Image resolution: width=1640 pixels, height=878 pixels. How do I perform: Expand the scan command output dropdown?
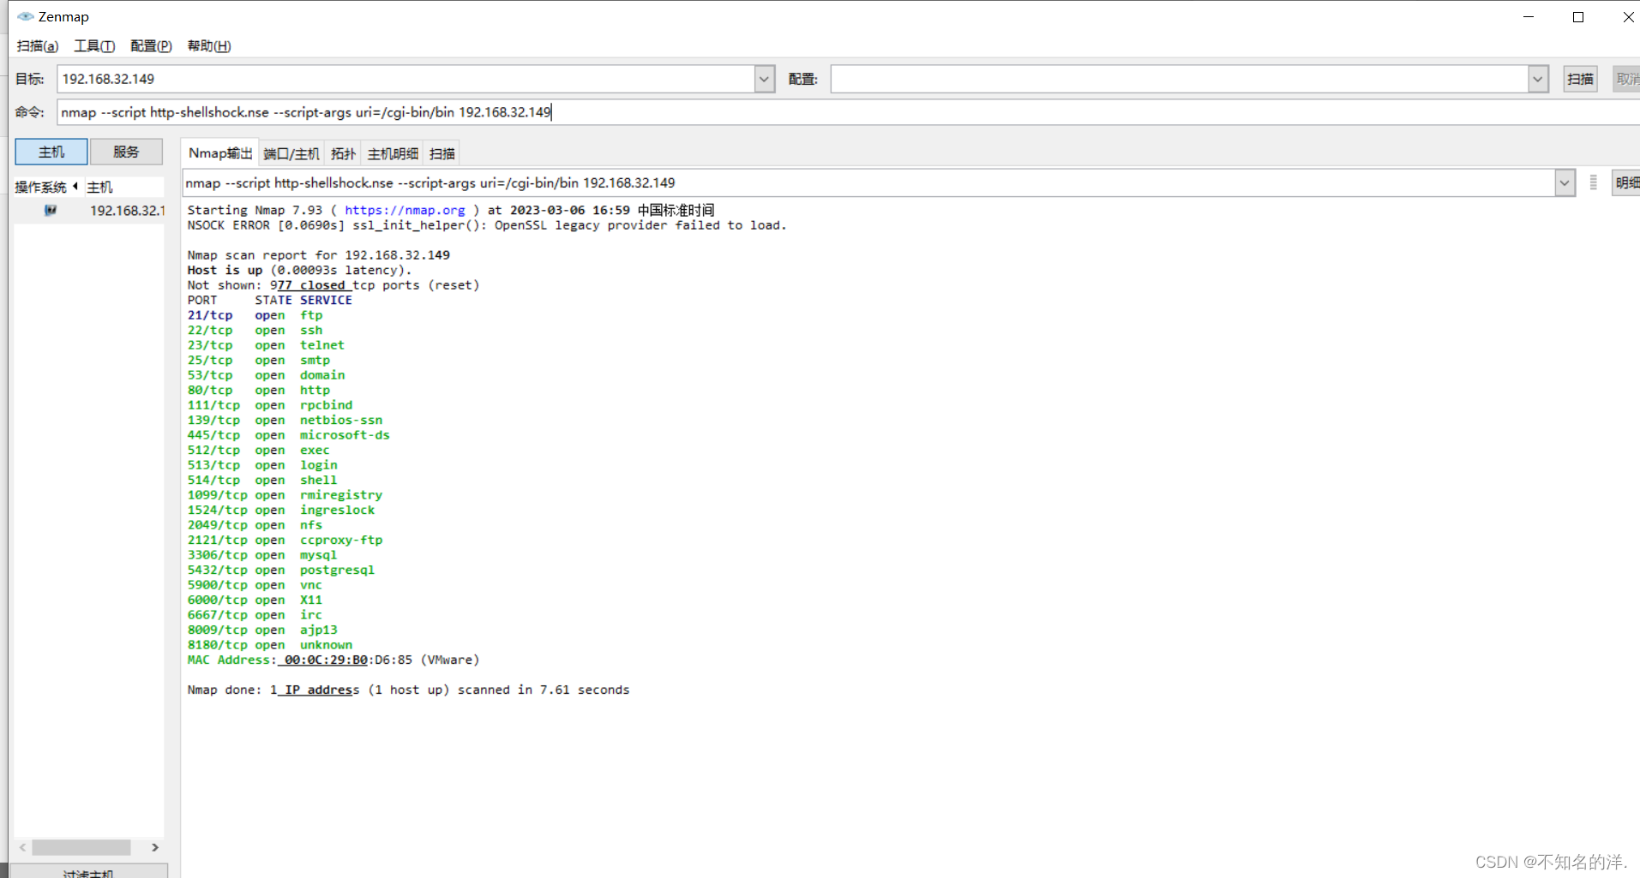1565,182
